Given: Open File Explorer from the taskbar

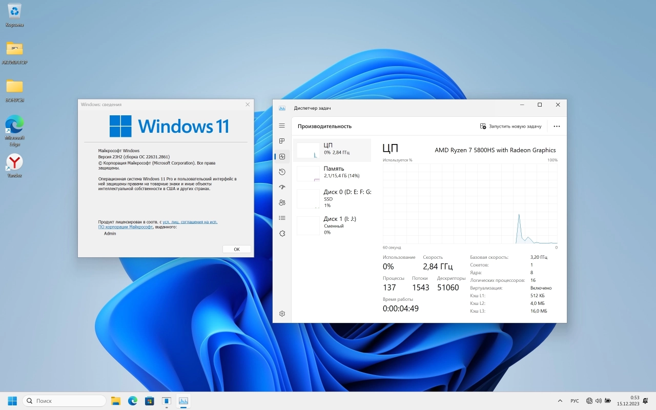Looking at the screenshot, I should tap(116, 401).
